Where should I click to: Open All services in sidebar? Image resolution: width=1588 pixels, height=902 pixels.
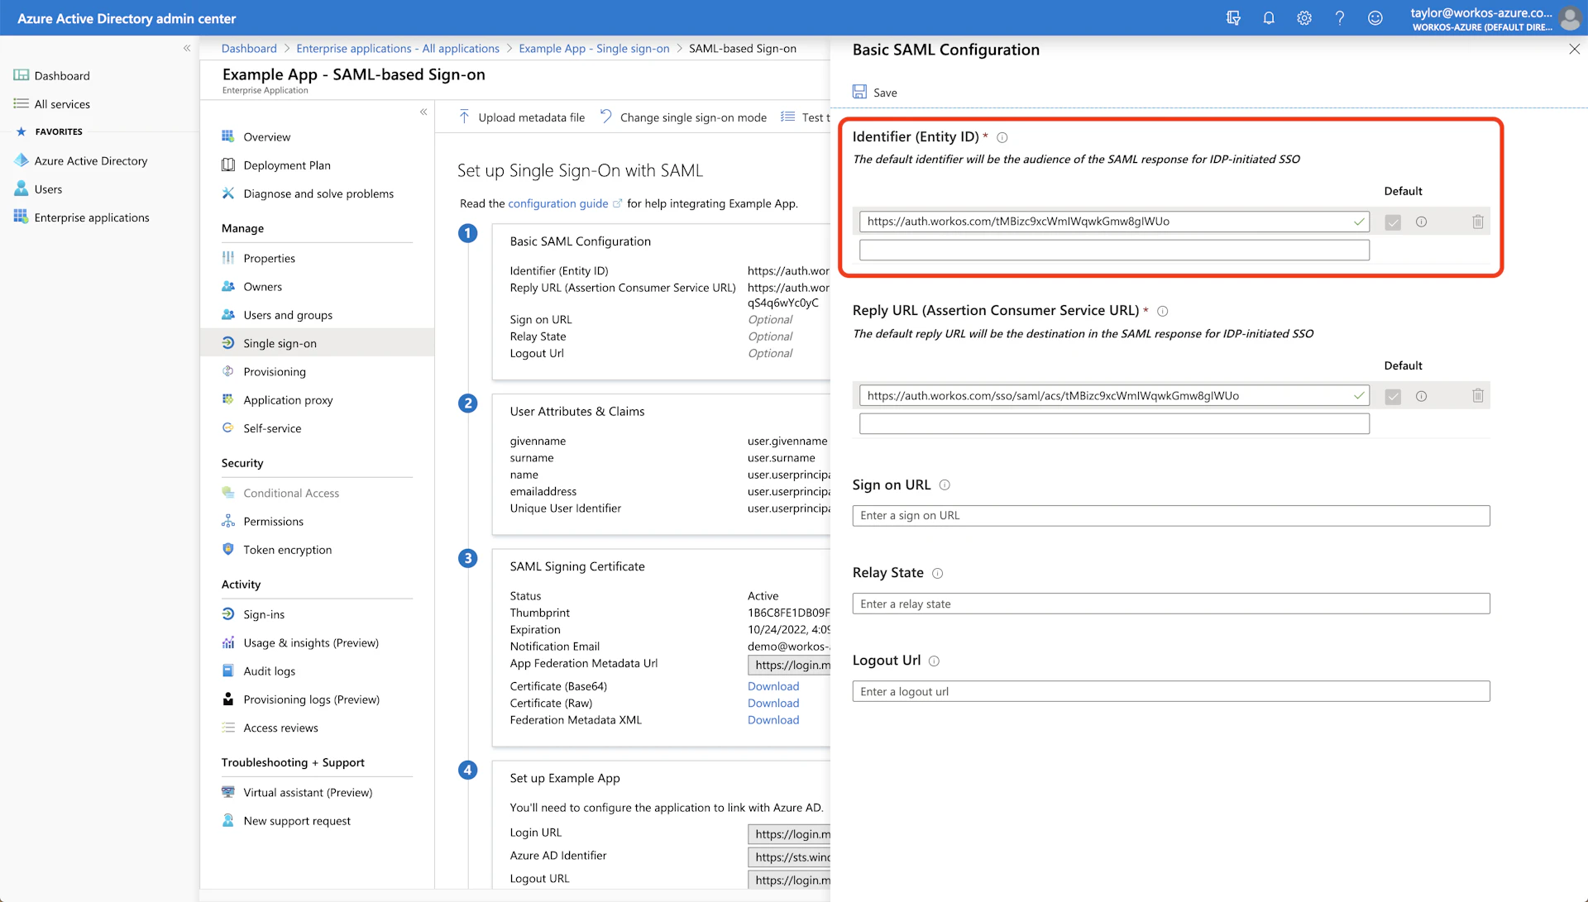click(x=62, y=104)
